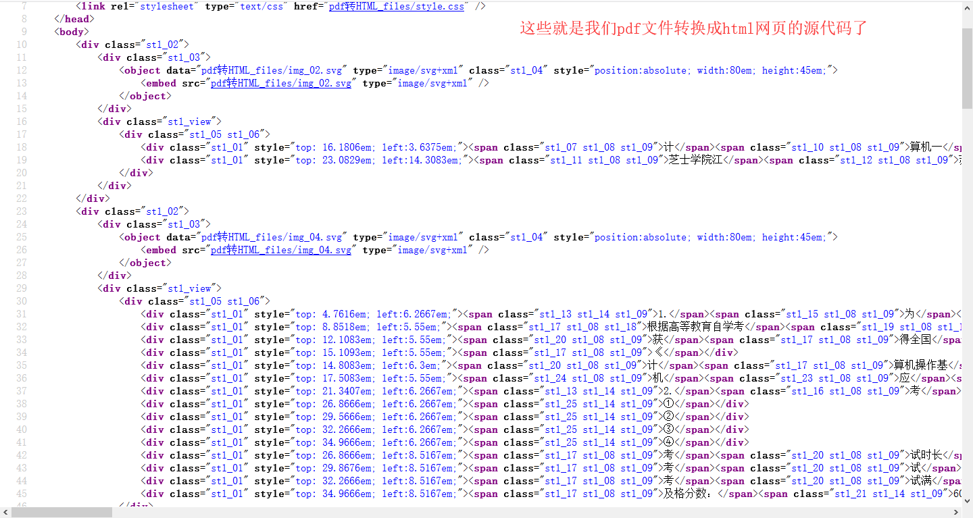Image resolution: width=973 pixels, height=518 pixels.
Task: Click the text "芝士学院江" on line 19
Action: [696, 160]
